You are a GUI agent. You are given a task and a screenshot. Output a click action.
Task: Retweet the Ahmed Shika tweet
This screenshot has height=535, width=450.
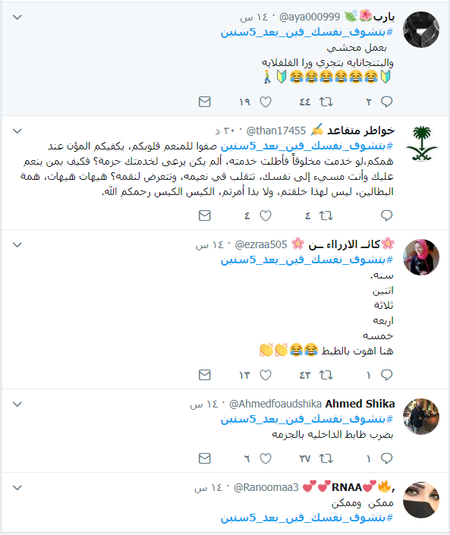[326, 458]
